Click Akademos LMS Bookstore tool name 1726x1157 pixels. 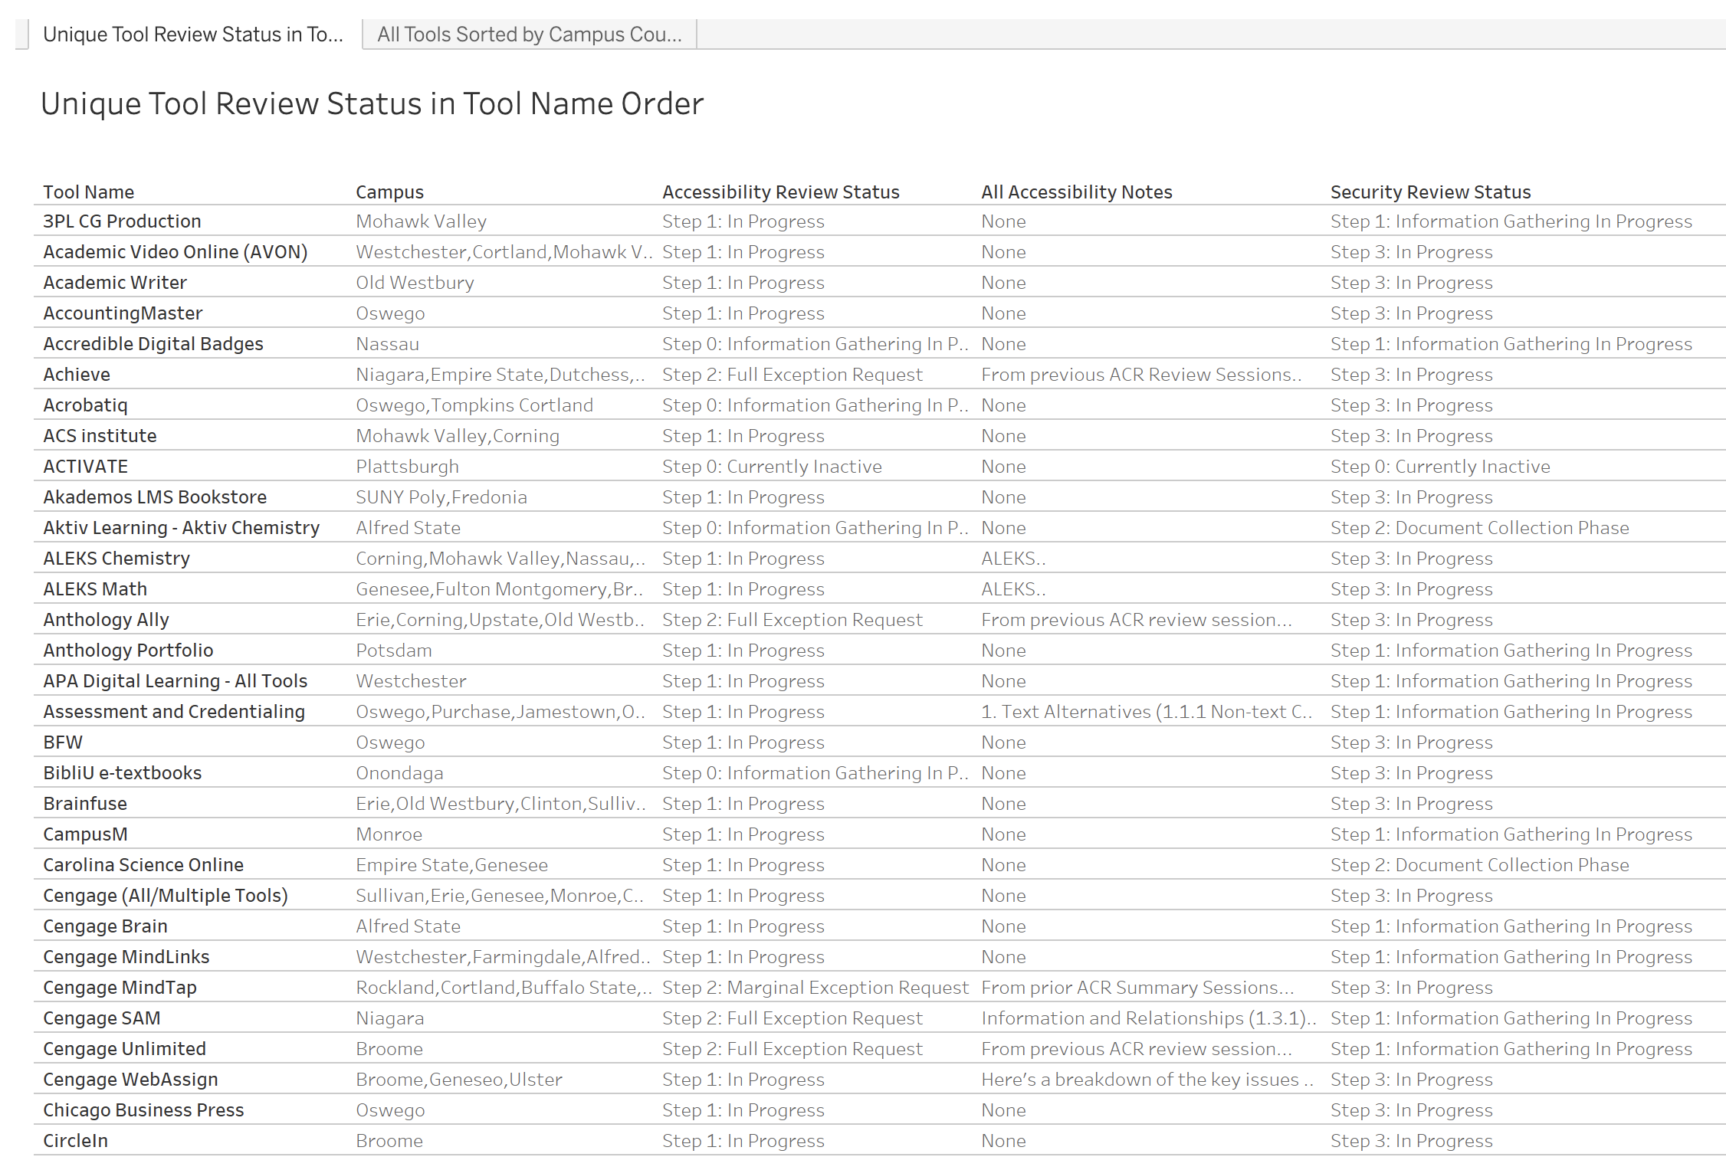click(155, 497)
